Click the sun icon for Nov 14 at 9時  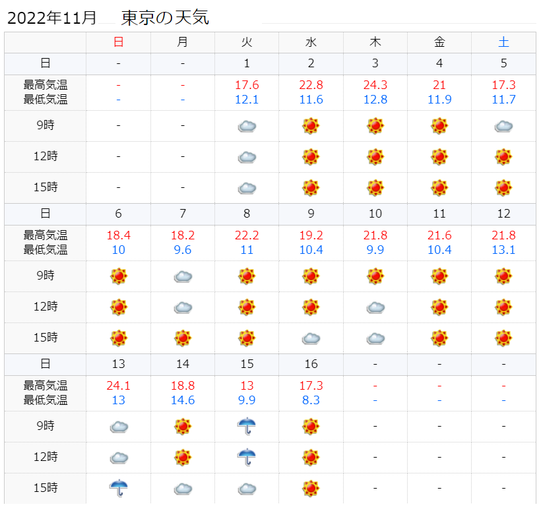pos(183,427)
